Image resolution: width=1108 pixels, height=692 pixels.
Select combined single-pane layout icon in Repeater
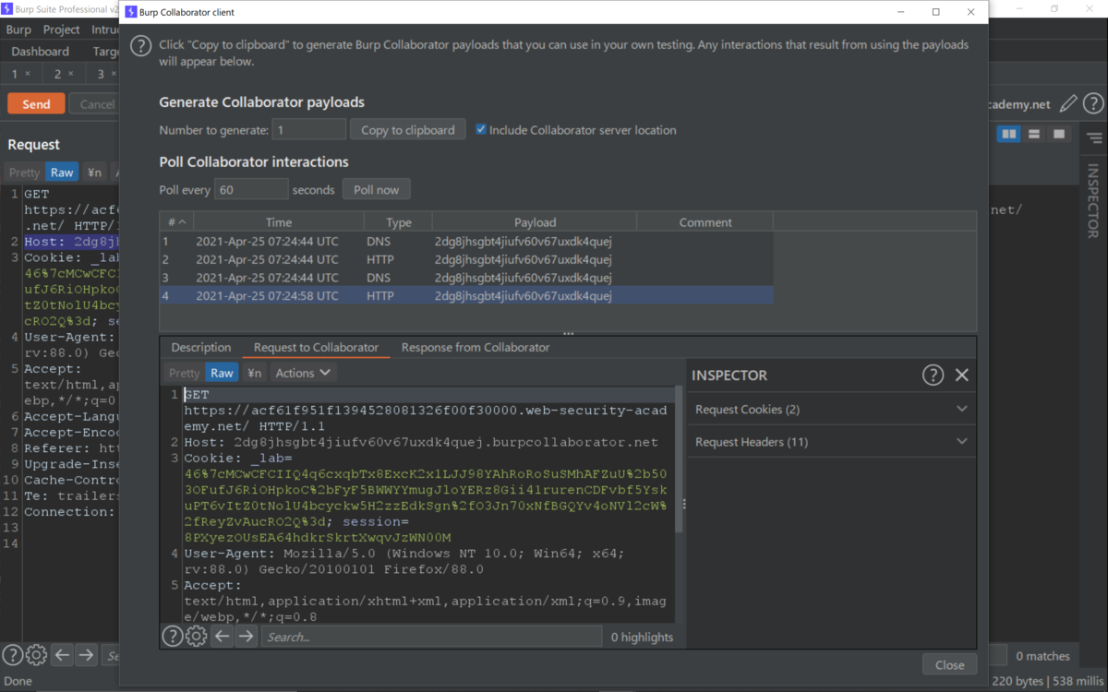pyautogui.click(x=1059, y=135)
